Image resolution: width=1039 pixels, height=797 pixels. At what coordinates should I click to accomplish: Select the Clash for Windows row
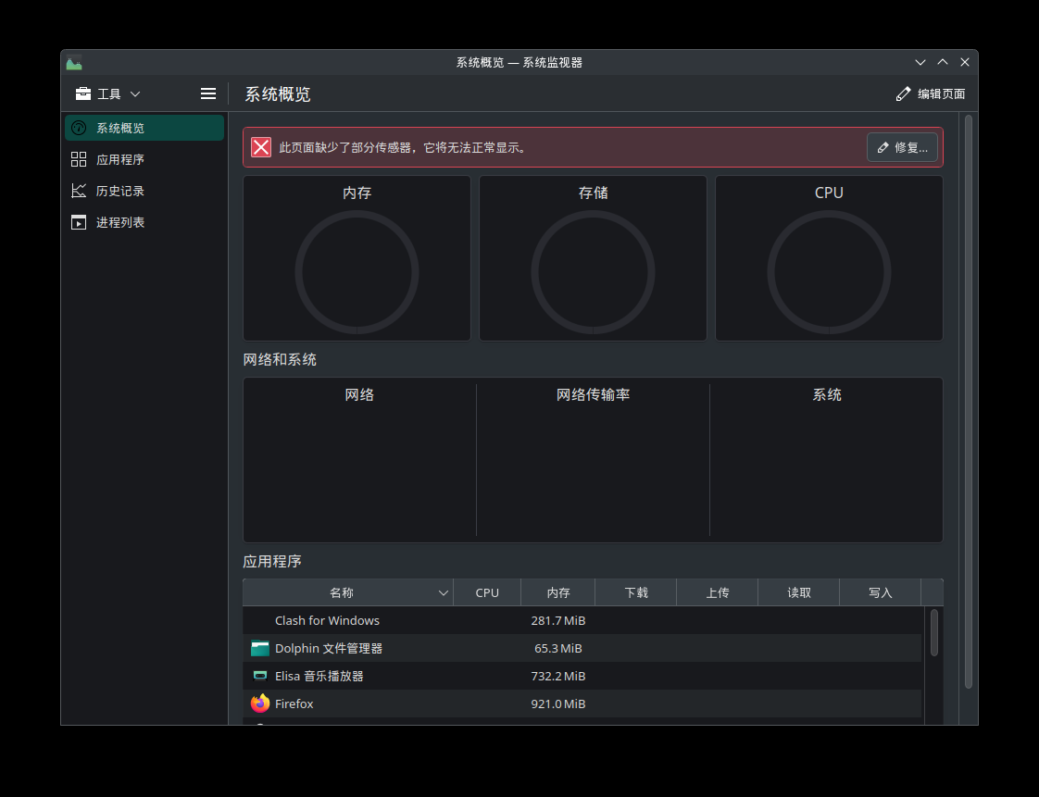tap(582, 621)
